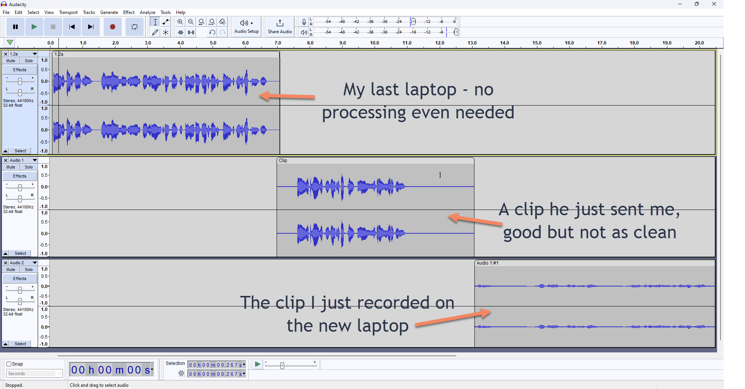The height and width of the screenshot is (389, 745).
Task: Click the Undo arrow icon
Action: [212, 32]
